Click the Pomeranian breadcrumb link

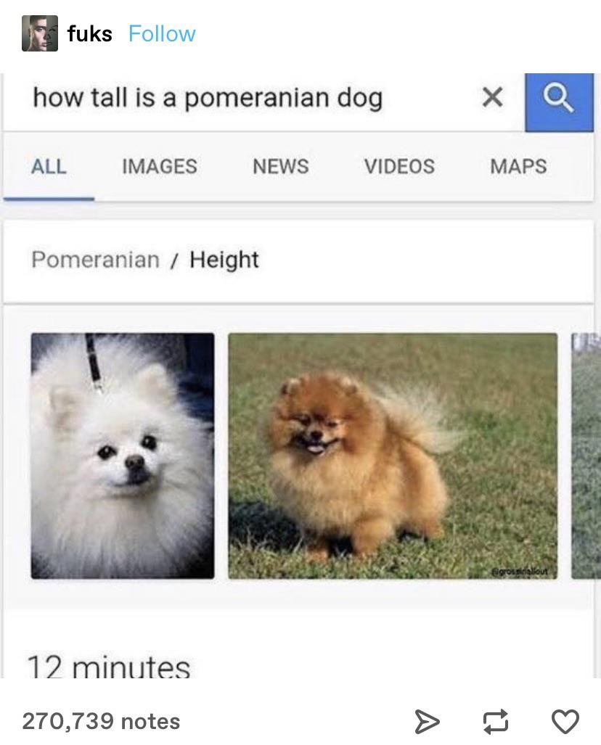click(95, 260)
